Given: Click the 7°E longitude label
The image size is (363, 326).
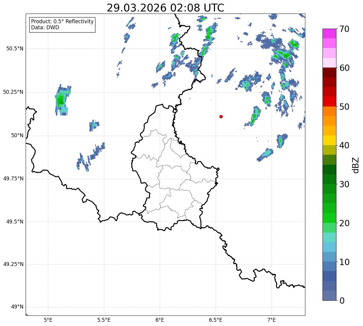Looking at the screenshot, I should point(271,320).
